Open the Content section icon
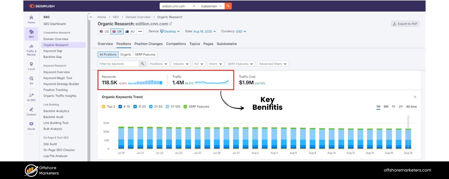Screen dimensions: 449x179 (31, 111)
